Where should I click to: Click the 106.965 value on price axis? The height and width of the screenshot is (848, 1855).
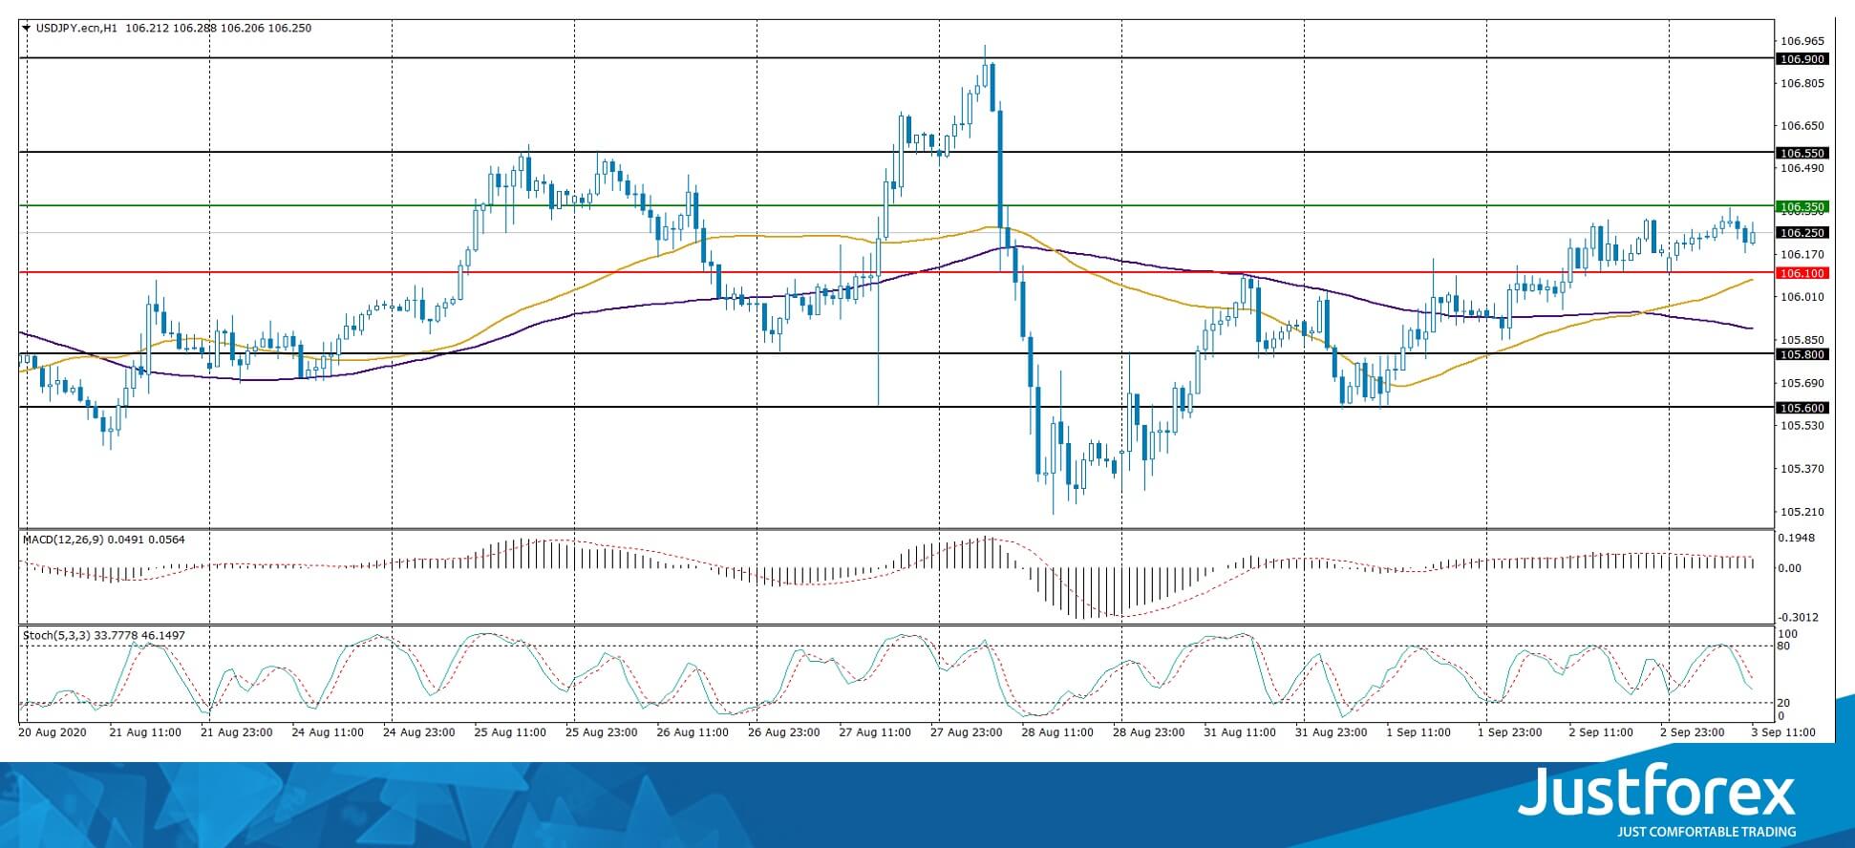tap(1802, 41)
